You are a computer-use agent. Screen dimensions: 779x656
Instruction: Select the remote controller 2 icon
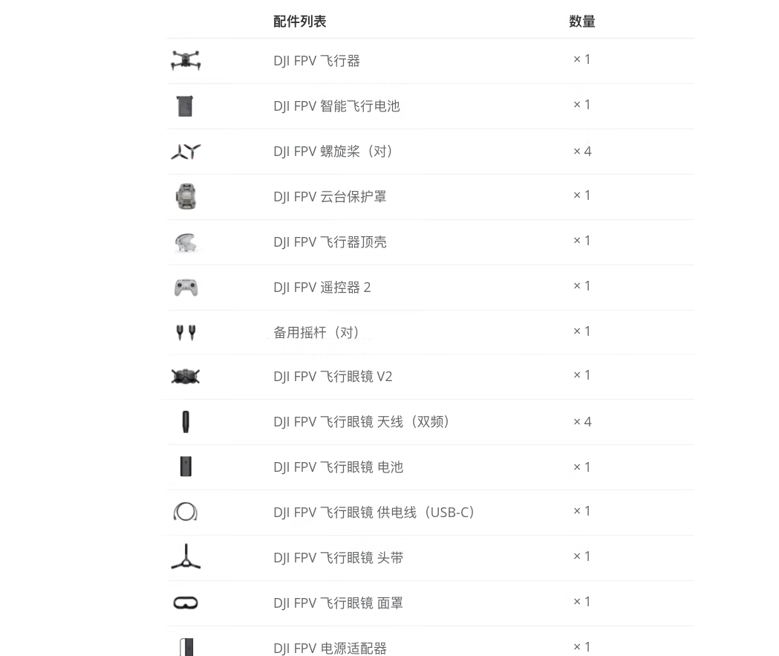click(186, 288)
